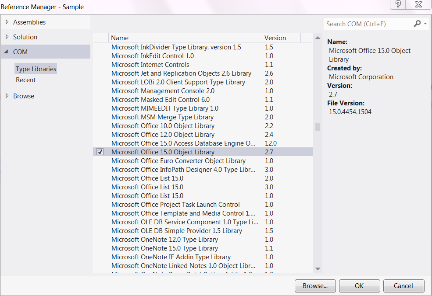The image size is (432, 296).
Task: Open the search options dropdown arrow
Action: 425,24
